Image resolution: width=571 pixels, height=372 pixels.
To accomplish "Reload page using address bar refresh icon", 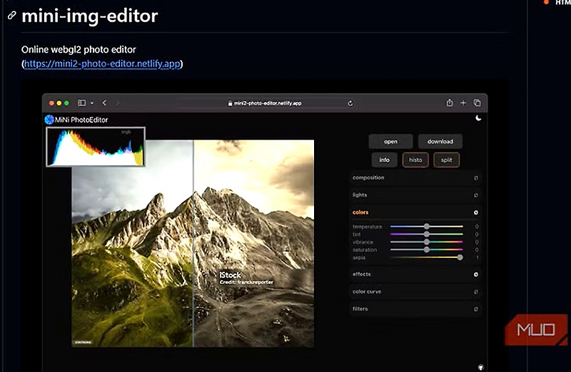I will tap(350, 103).
